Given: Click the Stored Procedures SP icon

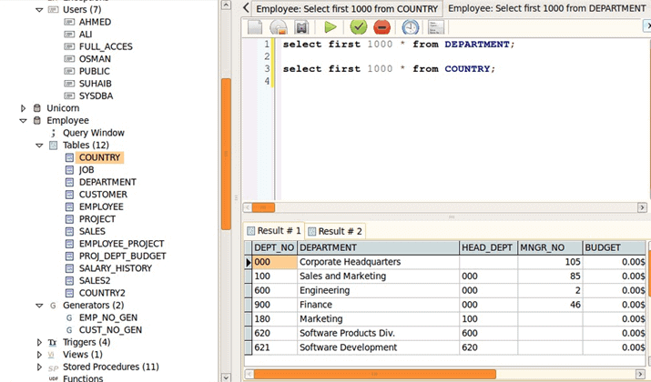Looking at the screenshot, I should (x=53, y=368).
